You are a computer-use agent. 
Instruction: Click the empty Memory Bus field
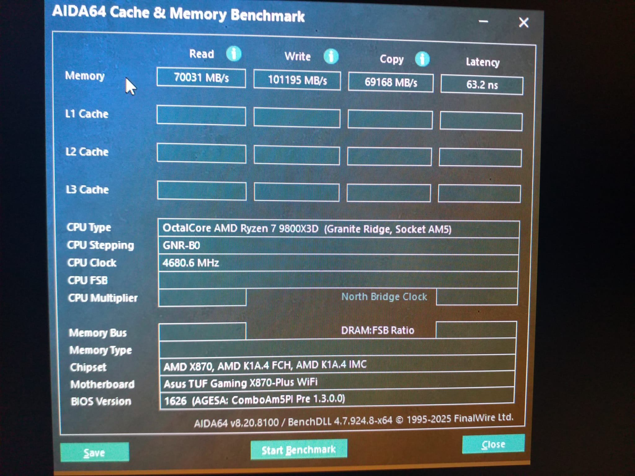click(202, 331)
